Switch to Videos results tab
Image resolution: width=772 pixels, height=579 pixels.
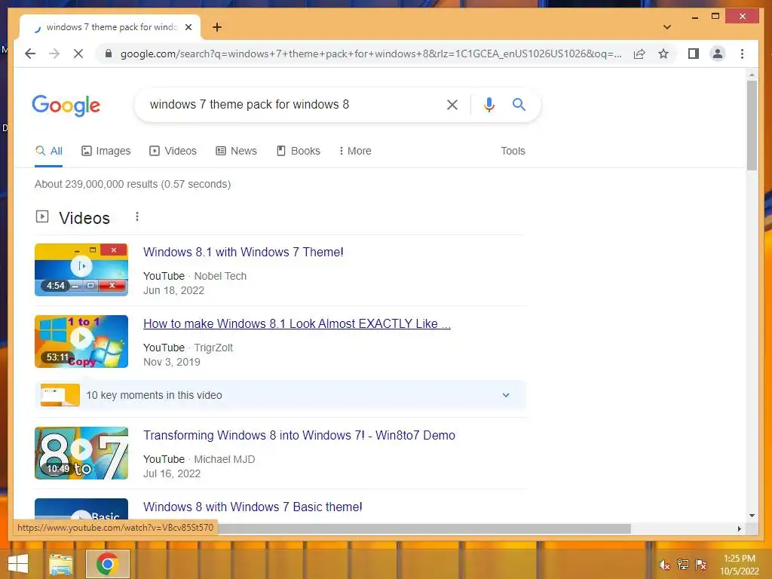(173, 151)
